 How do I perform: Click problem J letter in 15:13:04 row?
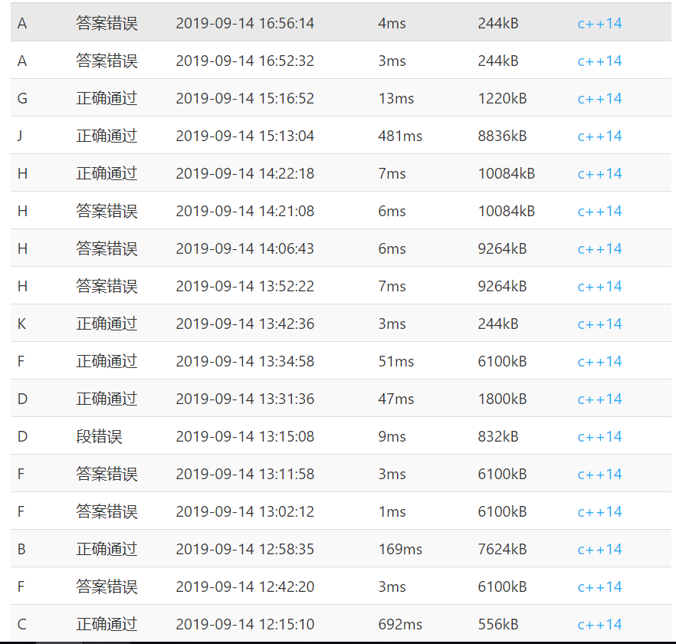tap(21, 136)
